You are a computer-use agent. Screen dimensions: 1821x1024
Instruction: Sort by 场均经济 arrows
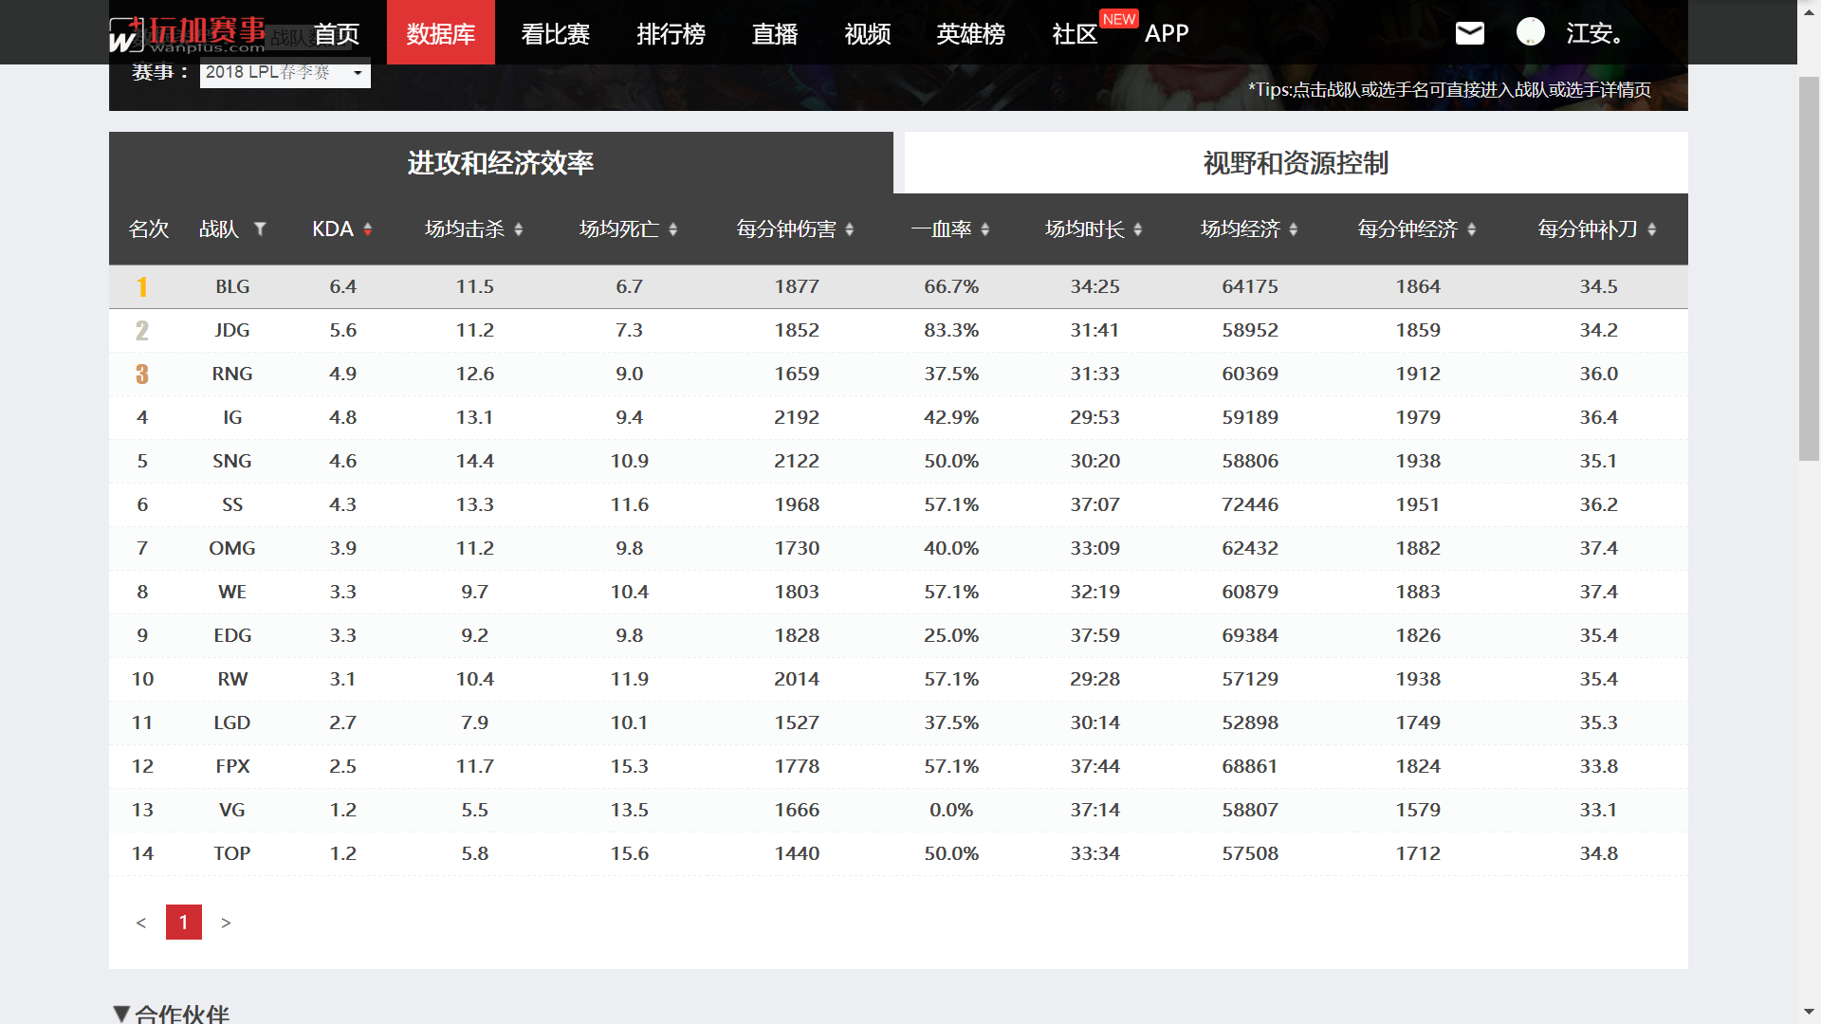pyautogui.click(x=1294, y=229)
